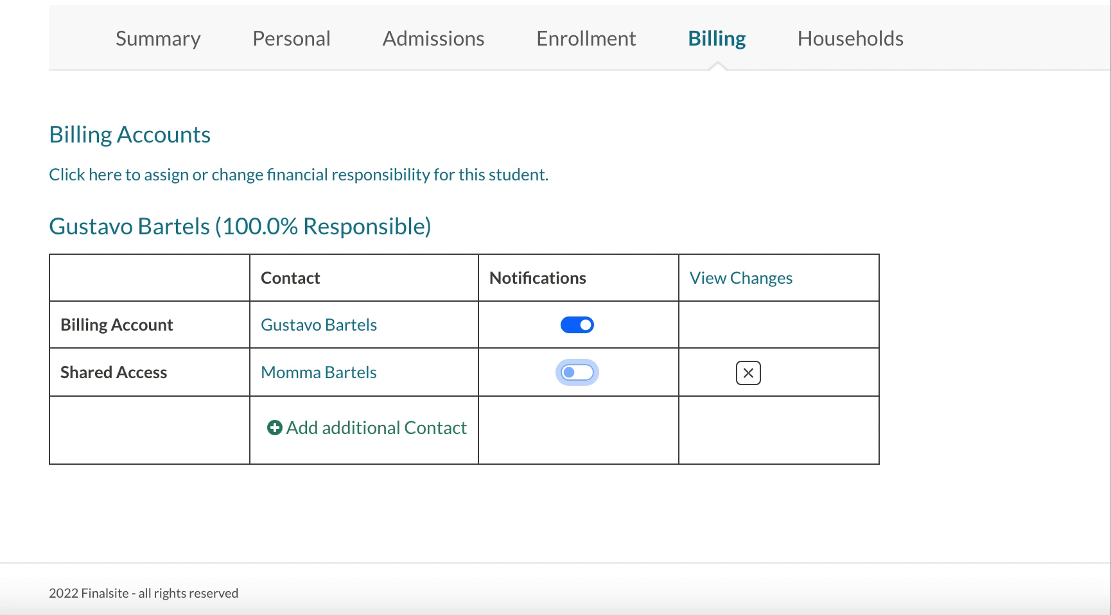The height and width of the screenshot is (615, 1111).
Task: Click the green plus icon for adding a contact
Action: (x=274, y=428)
